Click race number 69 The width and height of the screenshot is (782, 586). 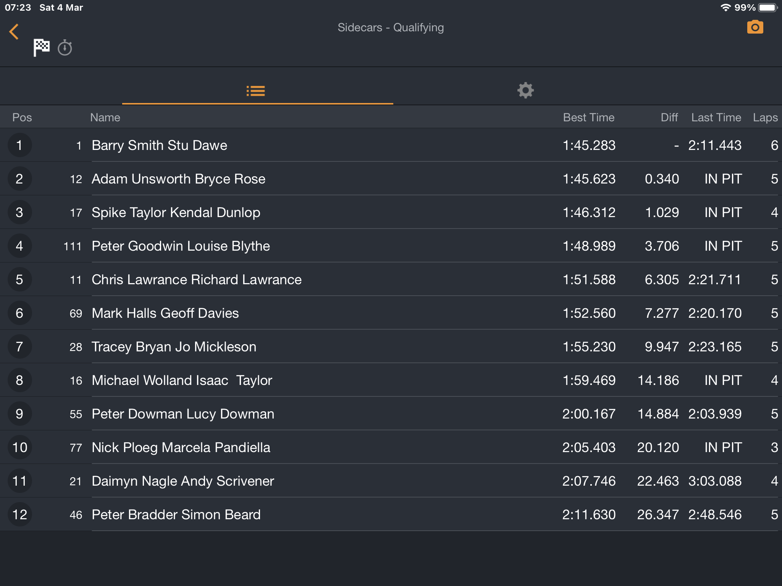76,314
